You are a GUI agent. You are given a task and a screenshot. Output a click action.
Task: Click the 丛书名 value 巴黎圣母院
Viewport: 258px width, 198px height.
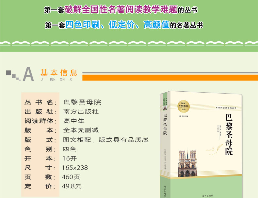[82, 102]
